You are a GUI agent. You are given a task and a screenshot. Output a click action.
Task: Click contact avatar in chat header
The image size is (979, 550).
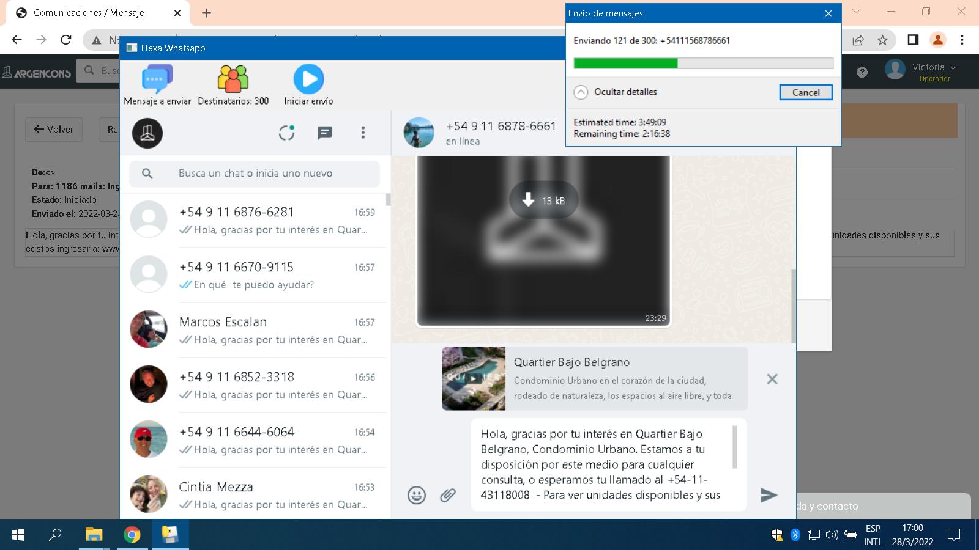click(419, 133)
